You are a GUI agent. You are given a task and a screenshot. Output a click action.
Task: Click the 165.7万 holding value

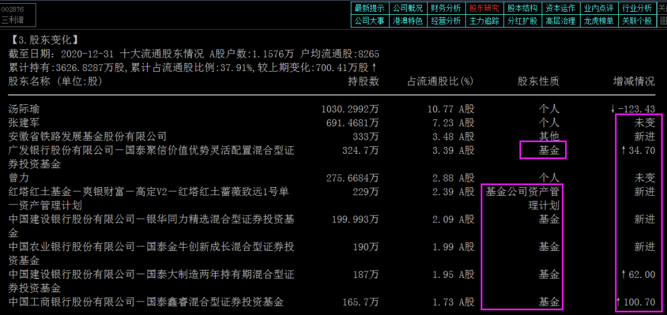pyautogui.click(x=361, y=303)
